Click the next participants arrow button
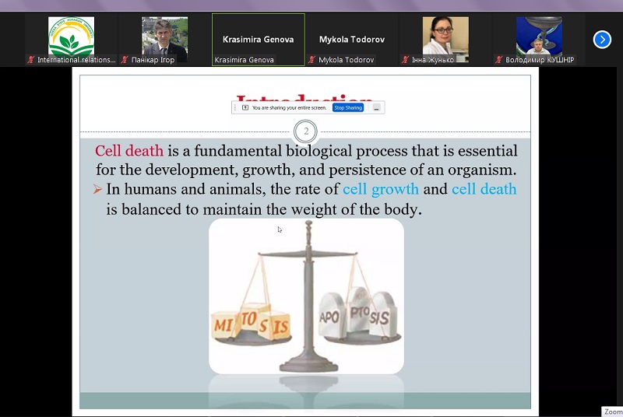The width and height of the screenshot is (623, 417). [602, 40]
